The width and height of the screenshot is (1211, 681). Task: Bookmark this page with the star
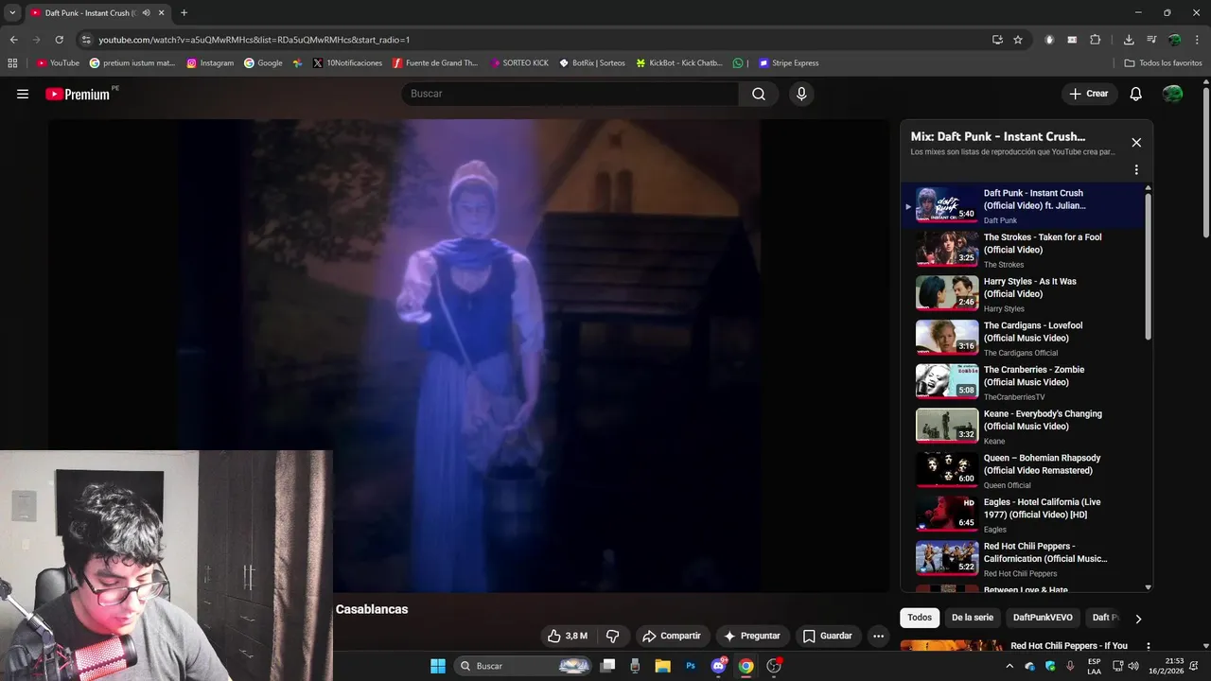[1018, 40]
